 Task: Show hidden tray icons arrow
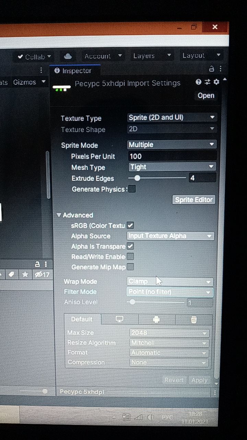point(114,417)
